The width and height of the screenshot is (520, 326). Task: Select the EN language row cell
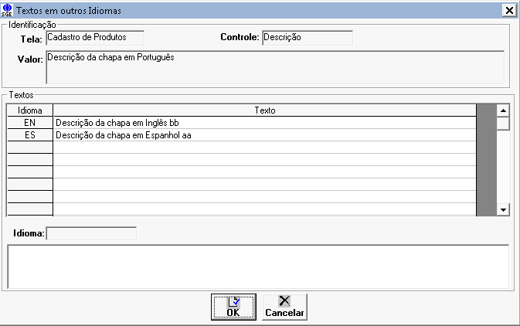point(30,123)
